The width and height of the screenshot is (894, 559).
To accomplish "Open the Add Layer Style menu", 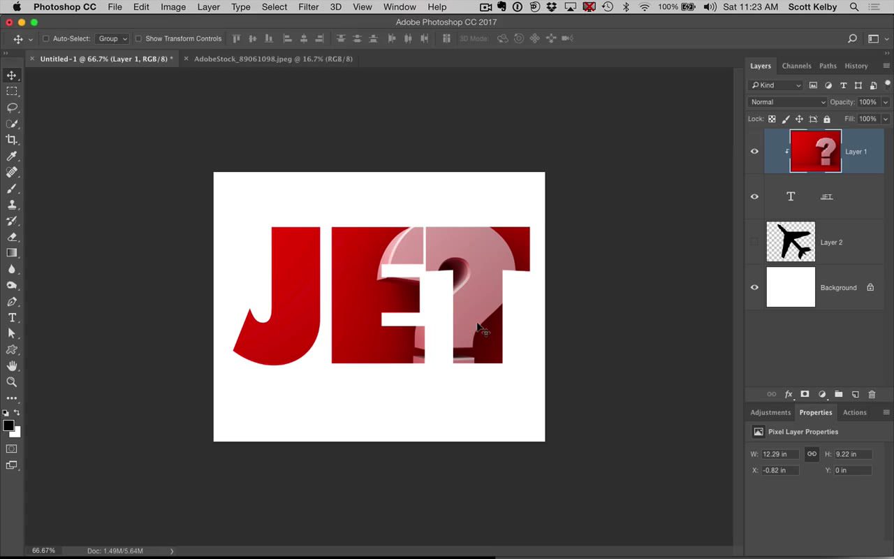I will [789, 394].
